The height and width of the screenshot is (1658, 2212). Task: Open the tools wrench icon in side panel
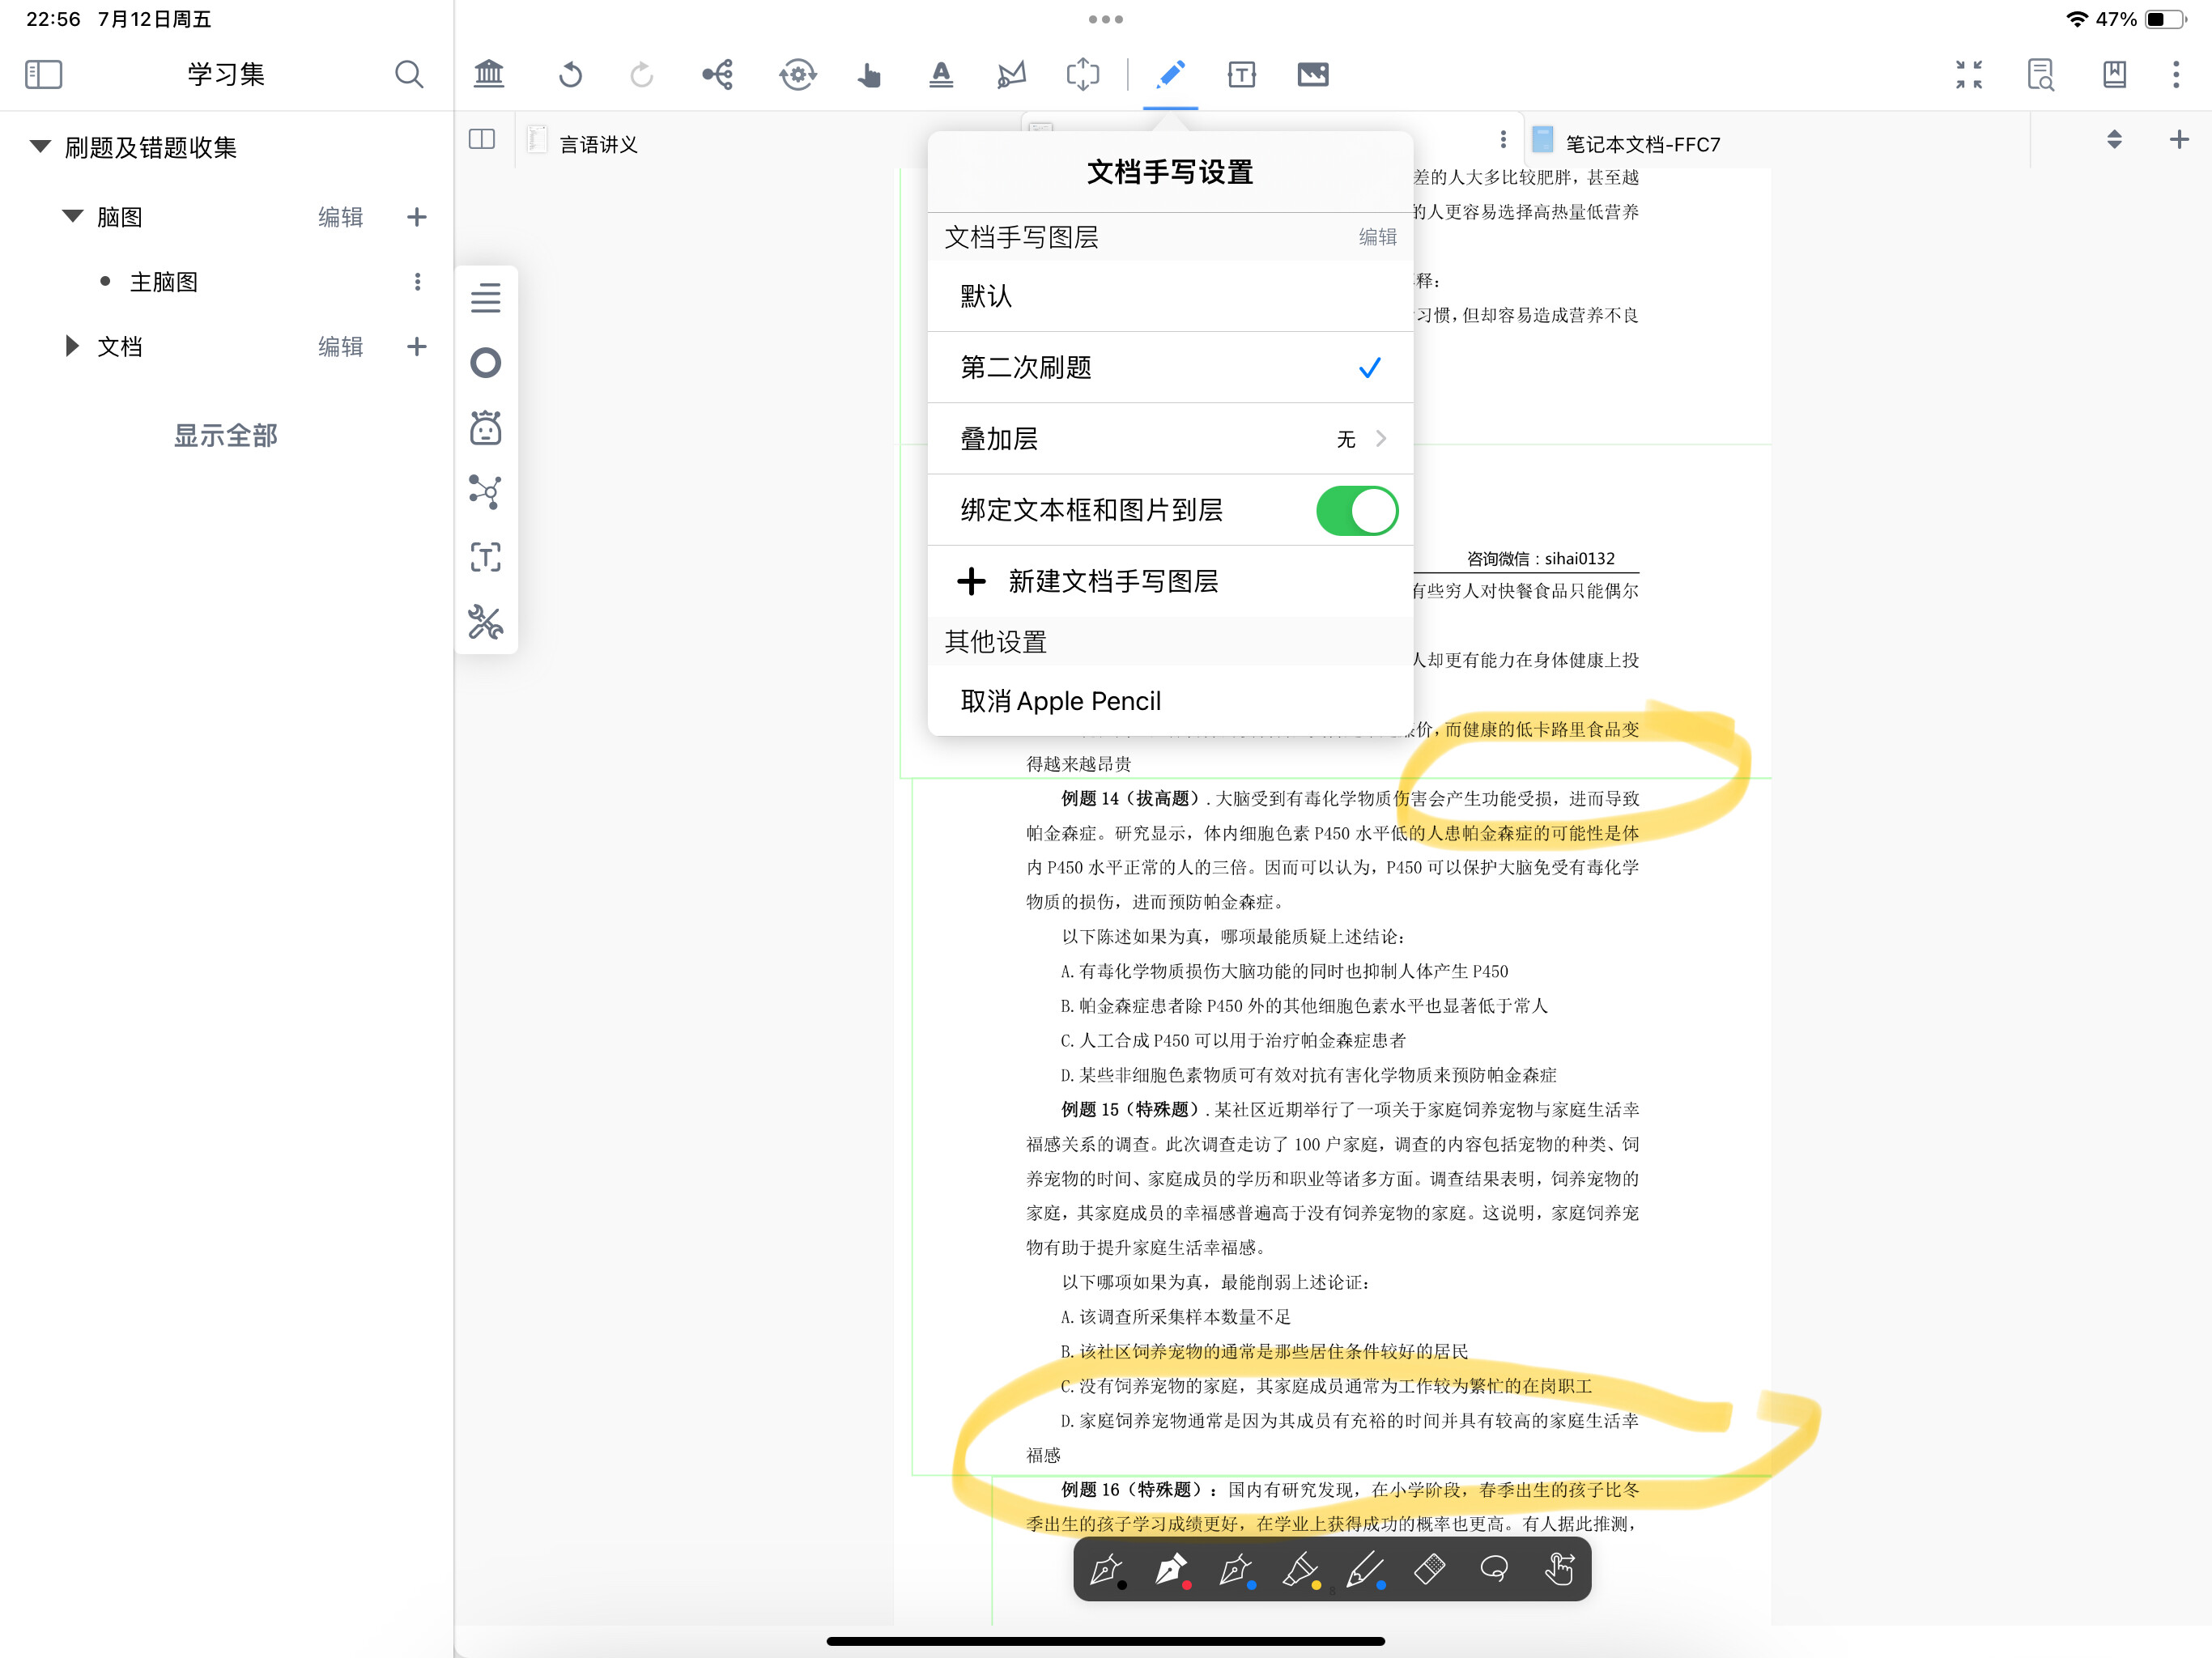click(486, 622)
